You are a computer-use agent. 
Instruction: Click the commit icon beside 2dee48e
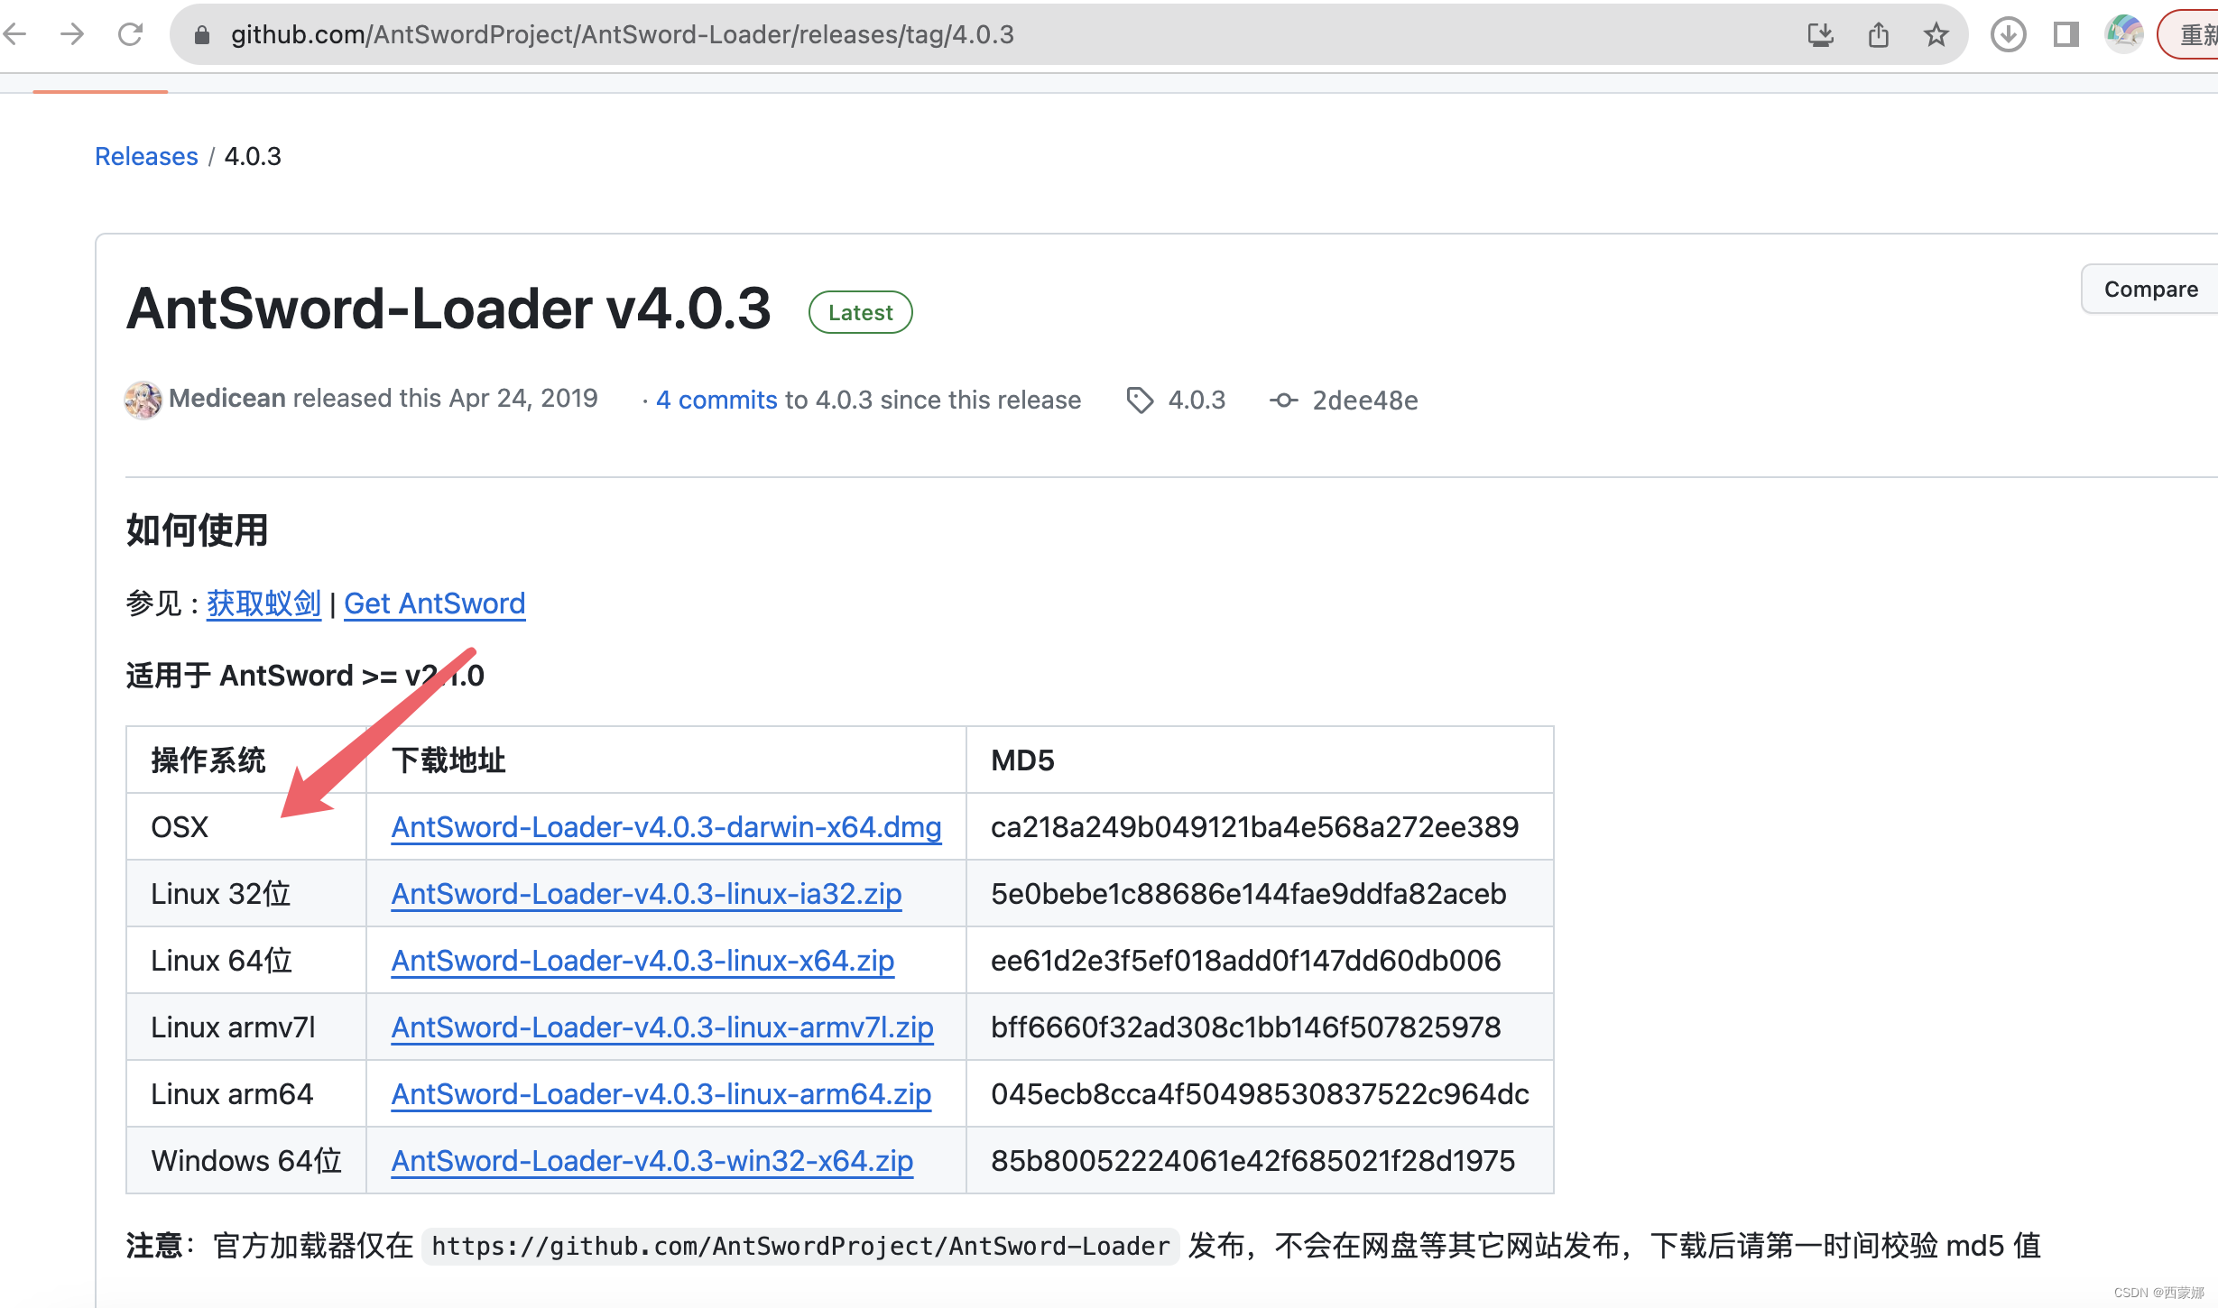pyautogui.click(x=1284, y=400)
